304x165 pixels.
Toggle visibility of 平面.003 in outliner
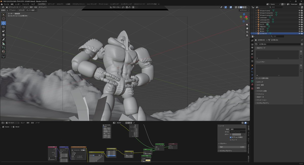299,27
